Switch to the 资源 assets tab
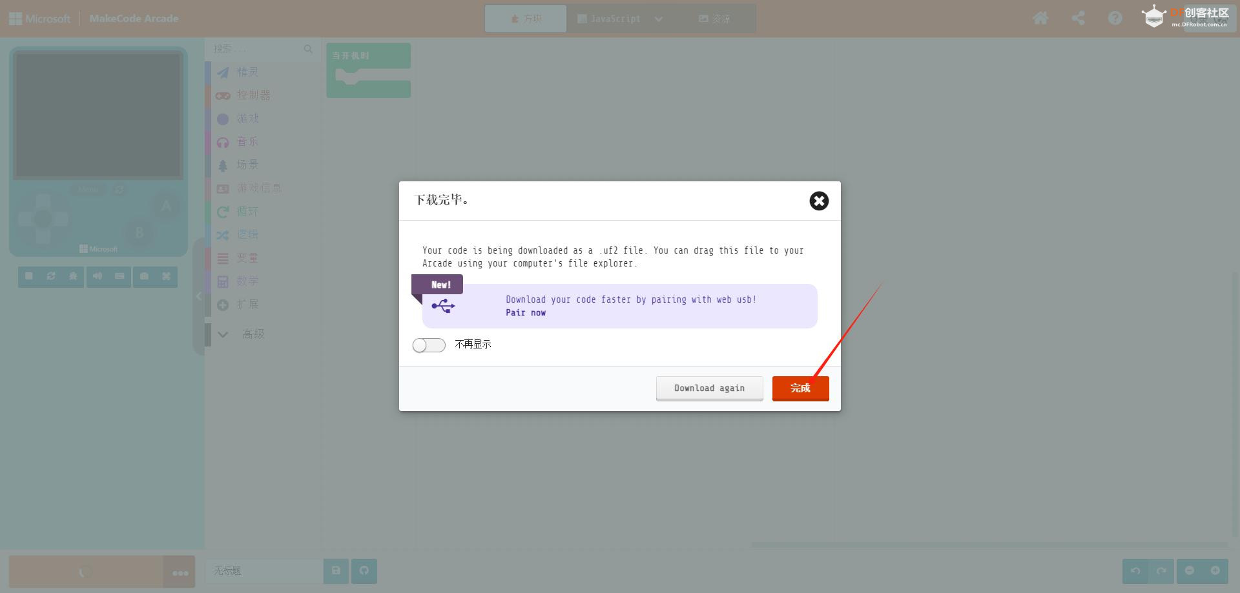Image resolution: width=1240 pixels, height=593 pixels. 714,19
